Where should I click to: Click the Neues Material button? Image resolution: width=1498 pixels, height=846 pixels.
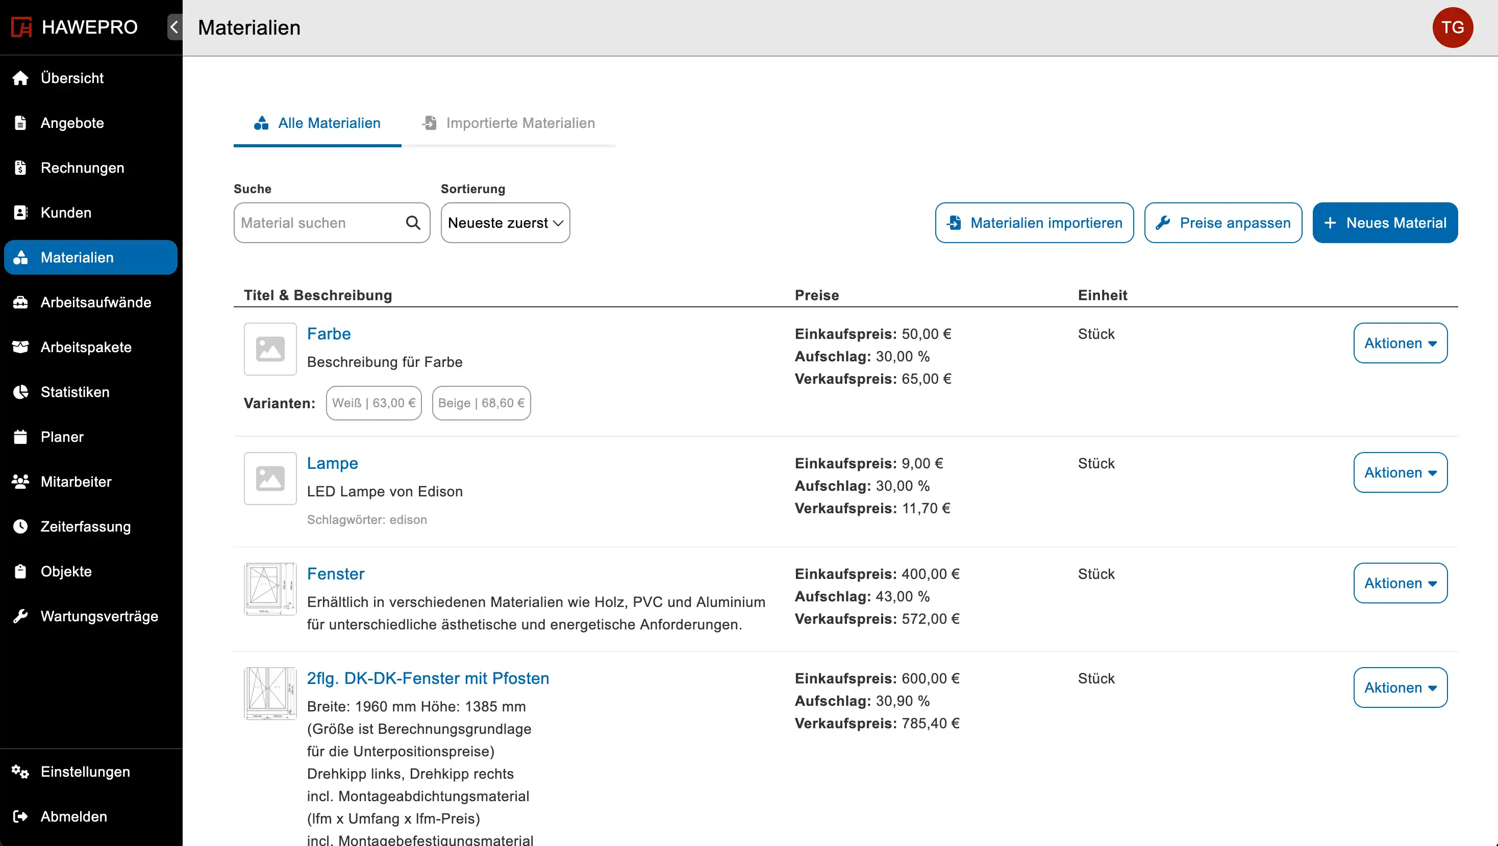(x=1385, y=223)
